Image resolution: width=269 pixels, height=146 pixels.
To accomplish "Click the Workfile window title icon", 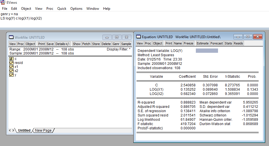I will [x=11, y=37].
